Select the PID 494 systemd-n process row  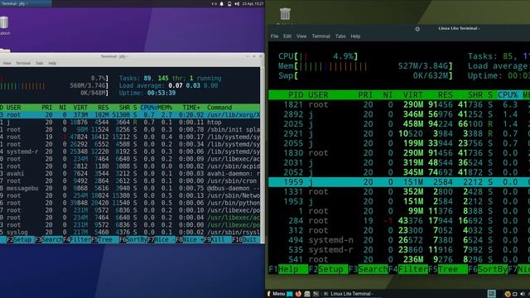point(399,240)
